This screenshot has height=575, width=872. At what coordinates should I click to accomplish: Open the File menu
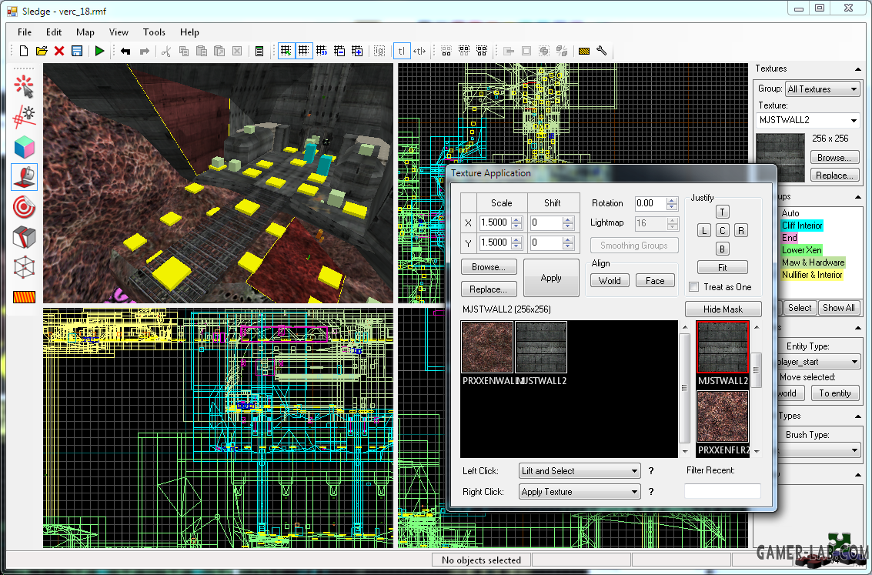25,32
